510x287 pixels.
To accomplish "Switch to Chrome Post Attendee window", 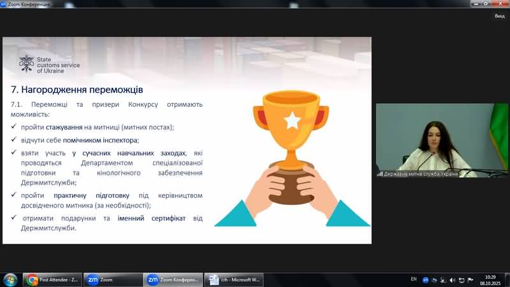I will [53, 279].
